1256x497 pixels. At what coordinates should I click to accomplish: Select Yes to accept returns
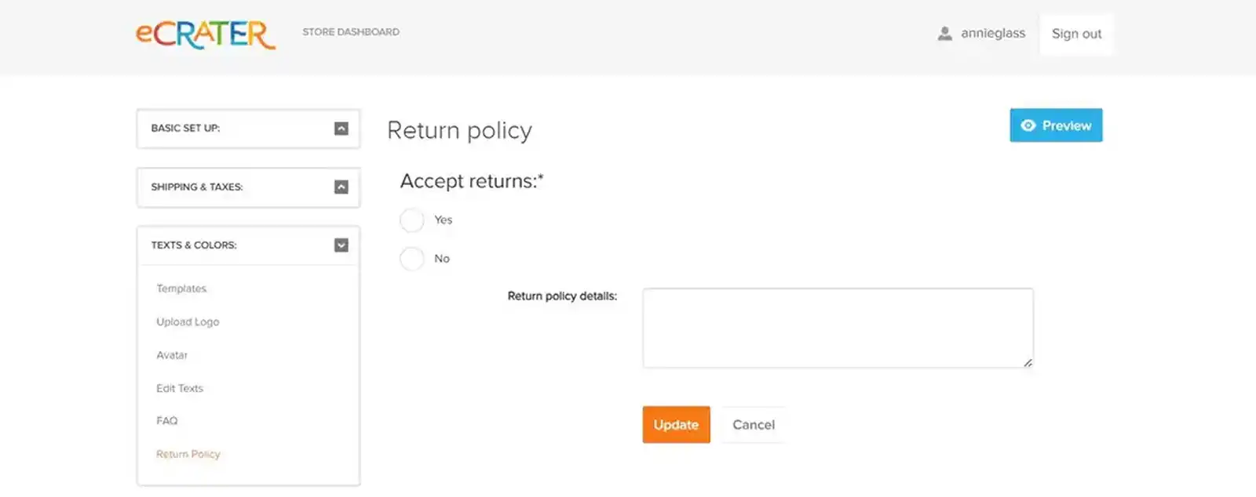pyautogui.click(x=412, y=220)
